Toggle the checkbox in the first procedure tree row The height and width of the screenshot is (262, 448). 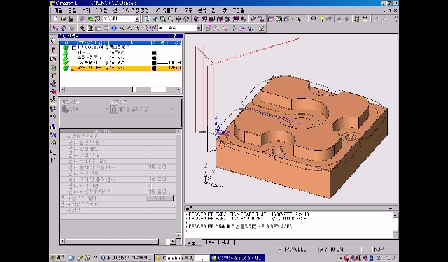[74, 48]
